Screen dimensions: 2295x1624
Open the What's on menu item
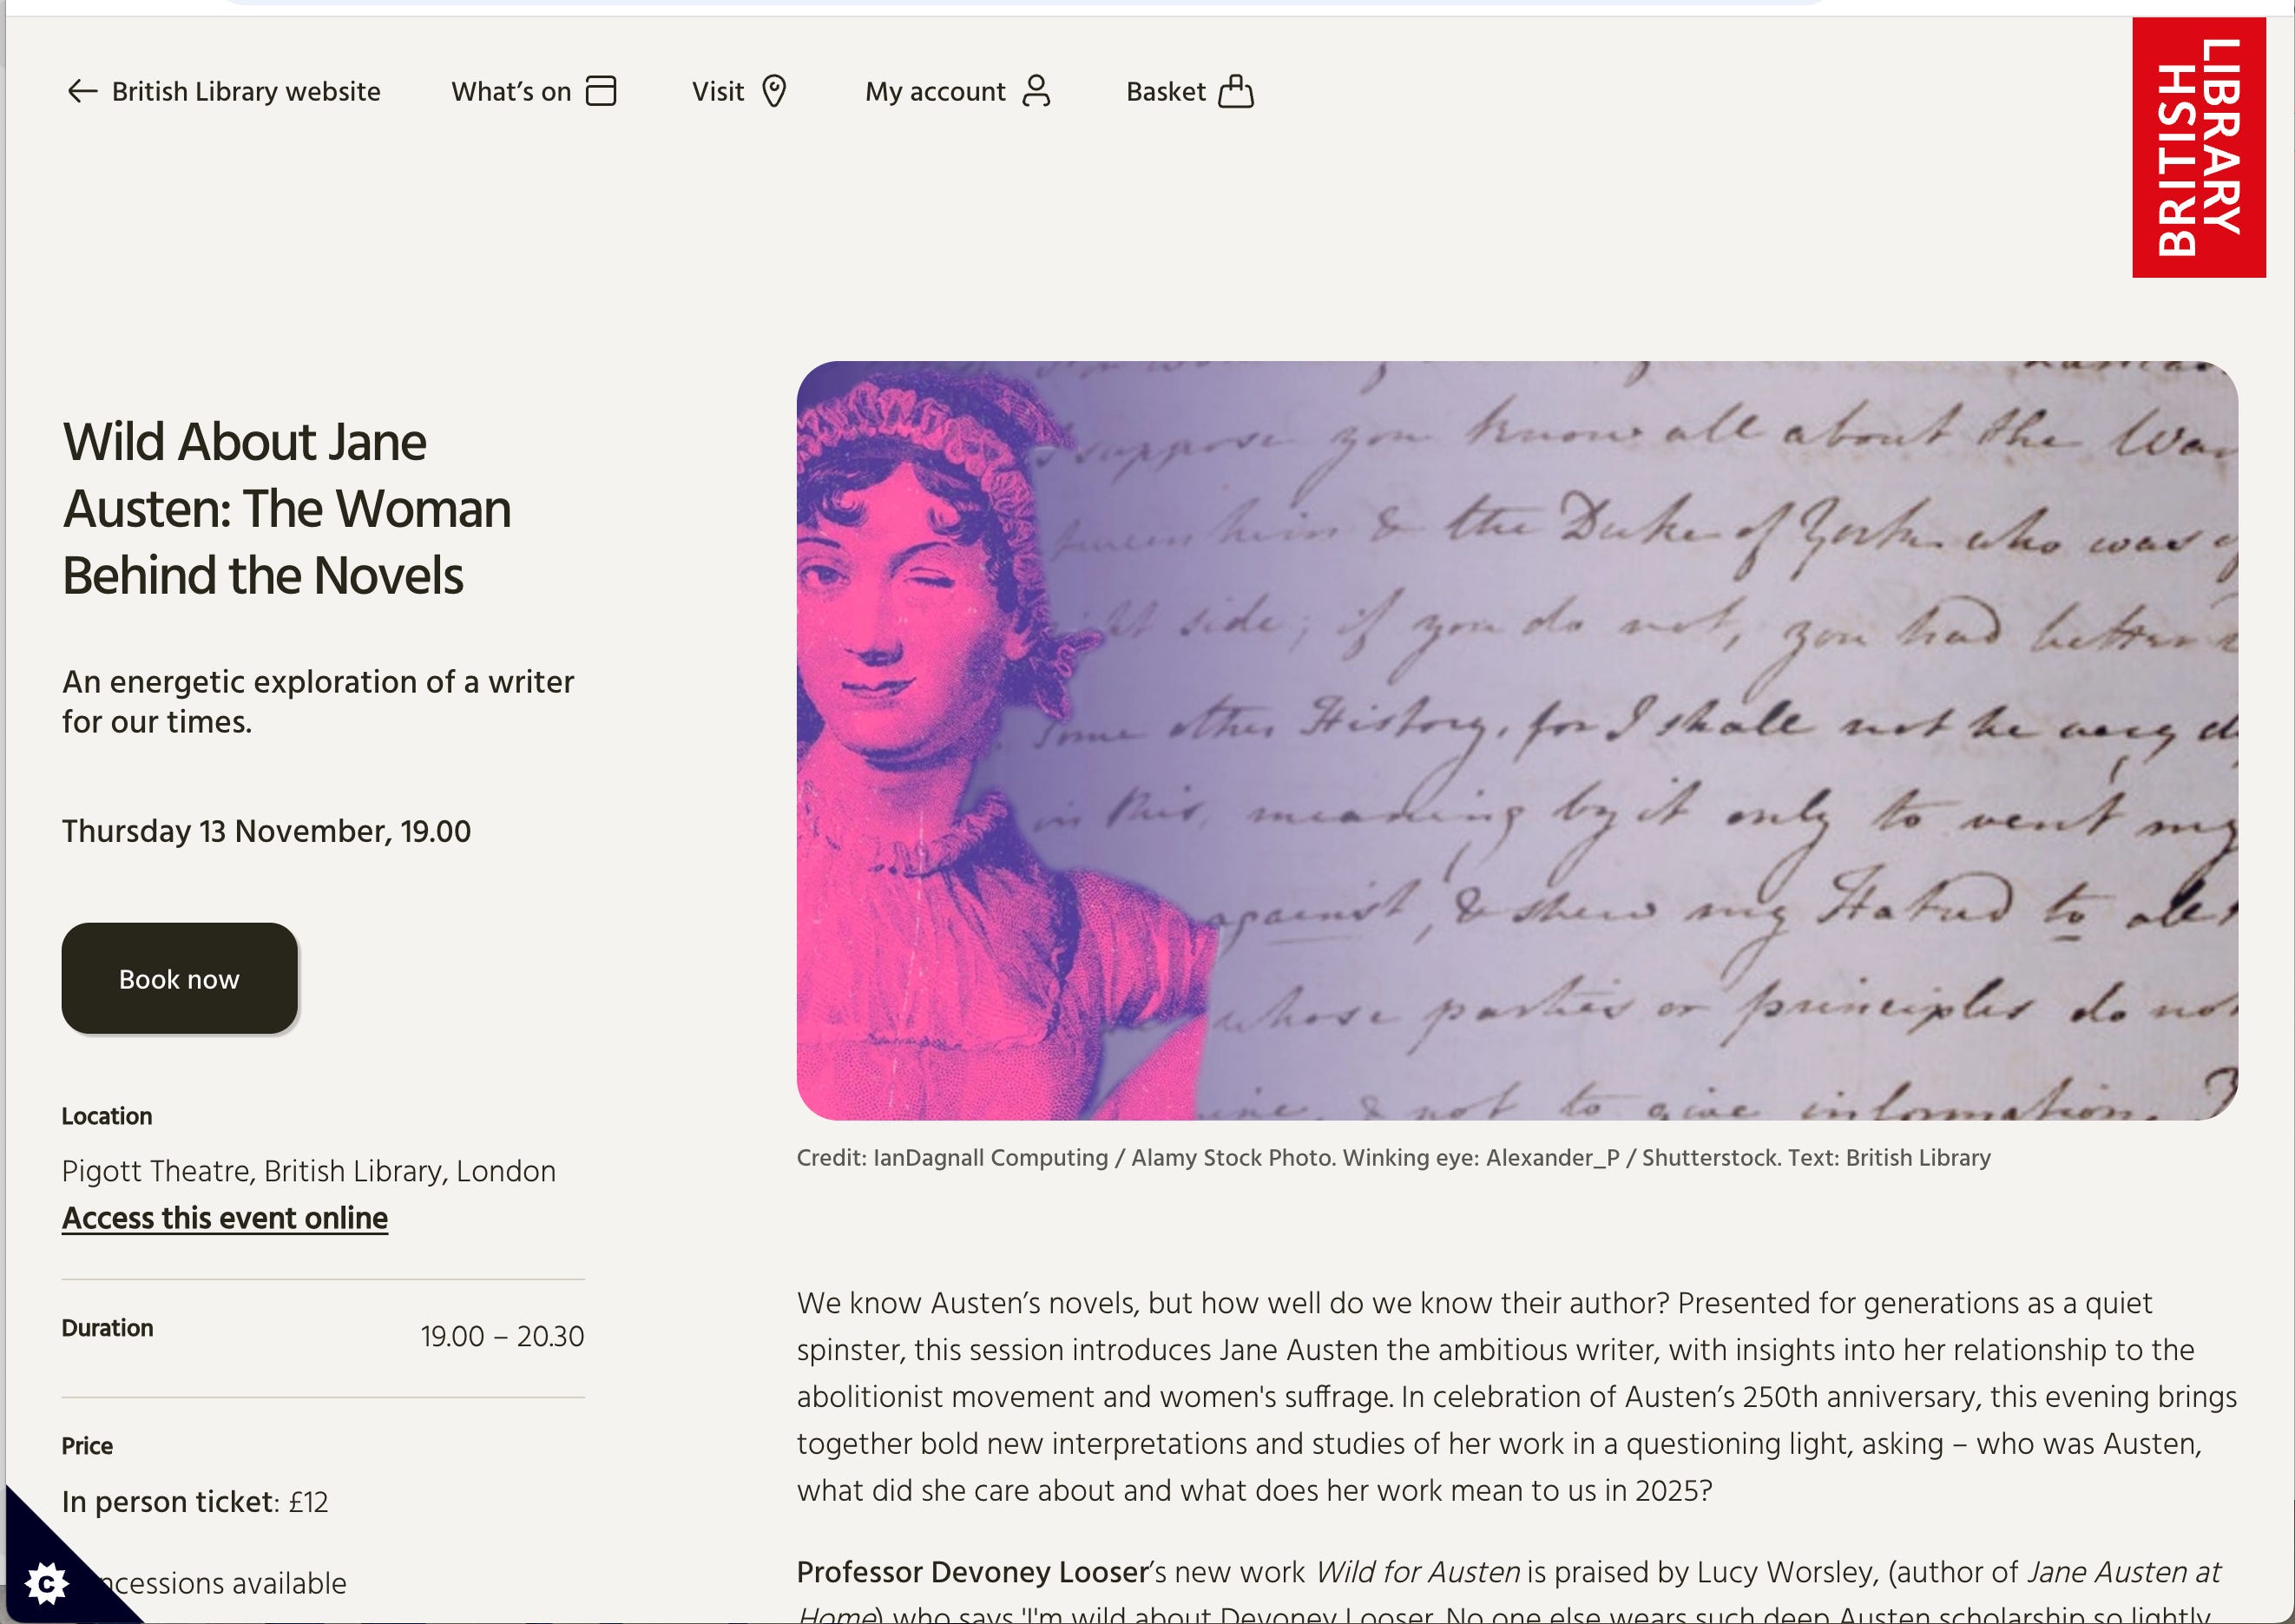click(x=511, y=92)
